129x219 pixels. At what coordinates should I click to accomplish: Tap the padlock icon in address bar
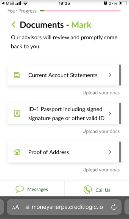[x=28, y=207]
